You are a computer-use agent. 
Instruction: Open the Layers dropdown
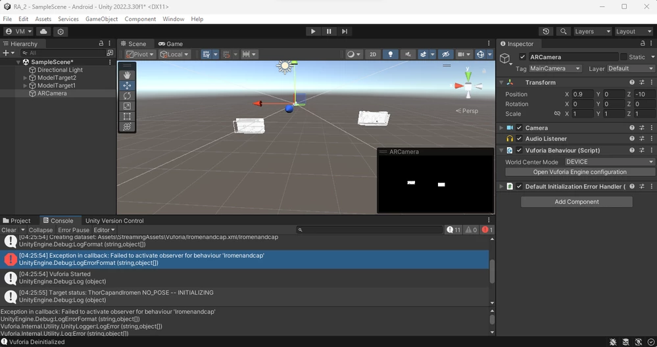coord(593,32)
